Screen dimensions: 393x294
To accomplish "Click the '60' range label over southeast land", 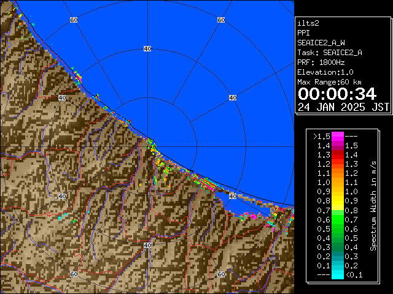I will tap(221, 274).
